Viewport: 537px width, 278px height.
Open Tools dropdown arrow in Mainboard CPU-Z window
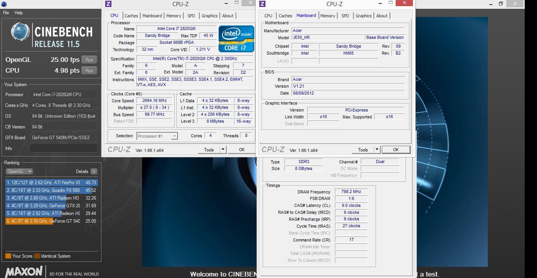click(377, 150)
